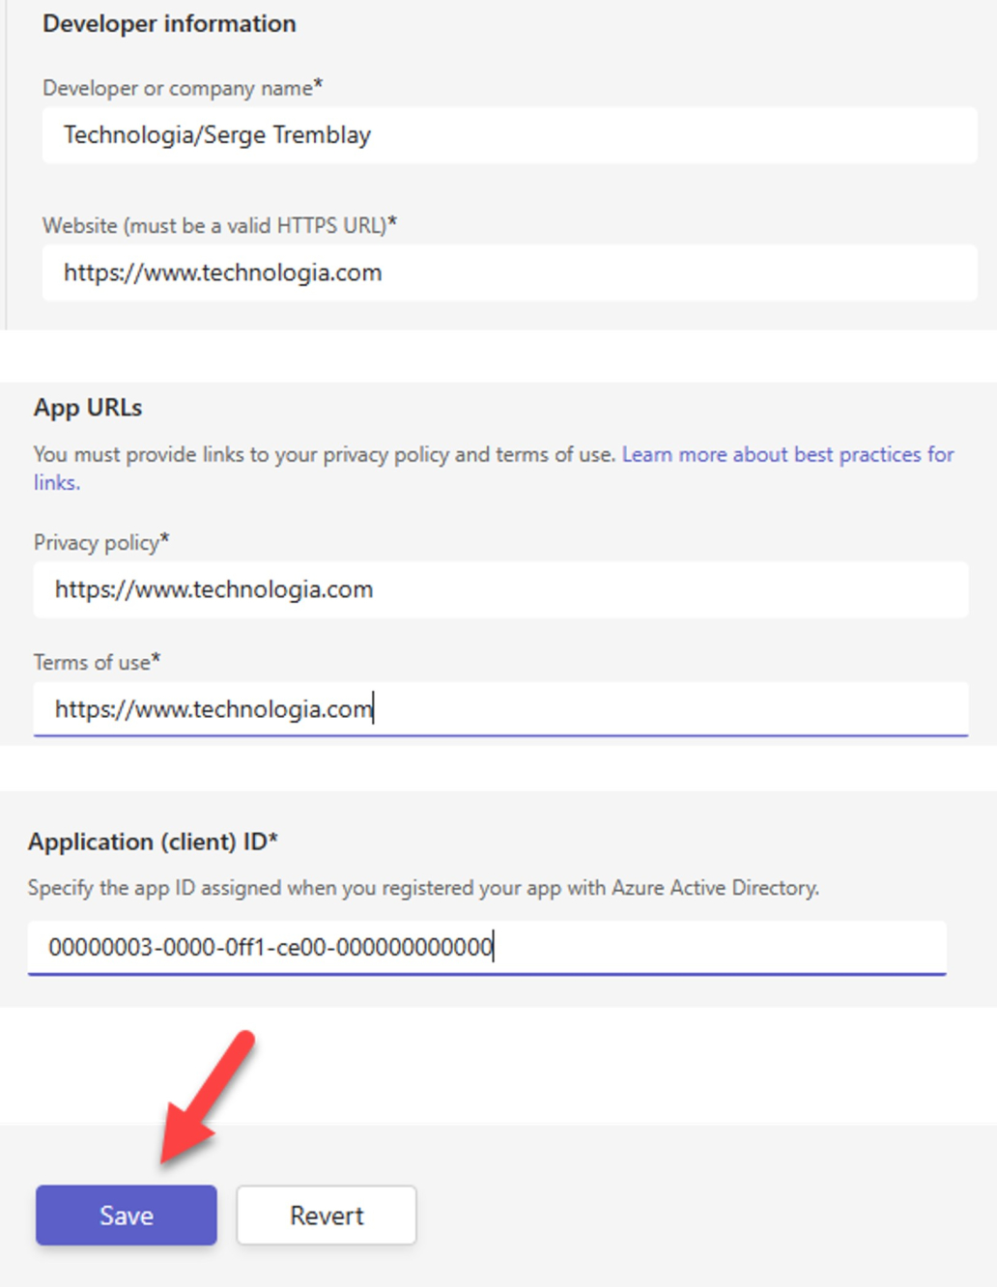Click the 'App URLs' heading
Image resolution: width=997 pixels, height=1287 pixels.
point(88,408)
